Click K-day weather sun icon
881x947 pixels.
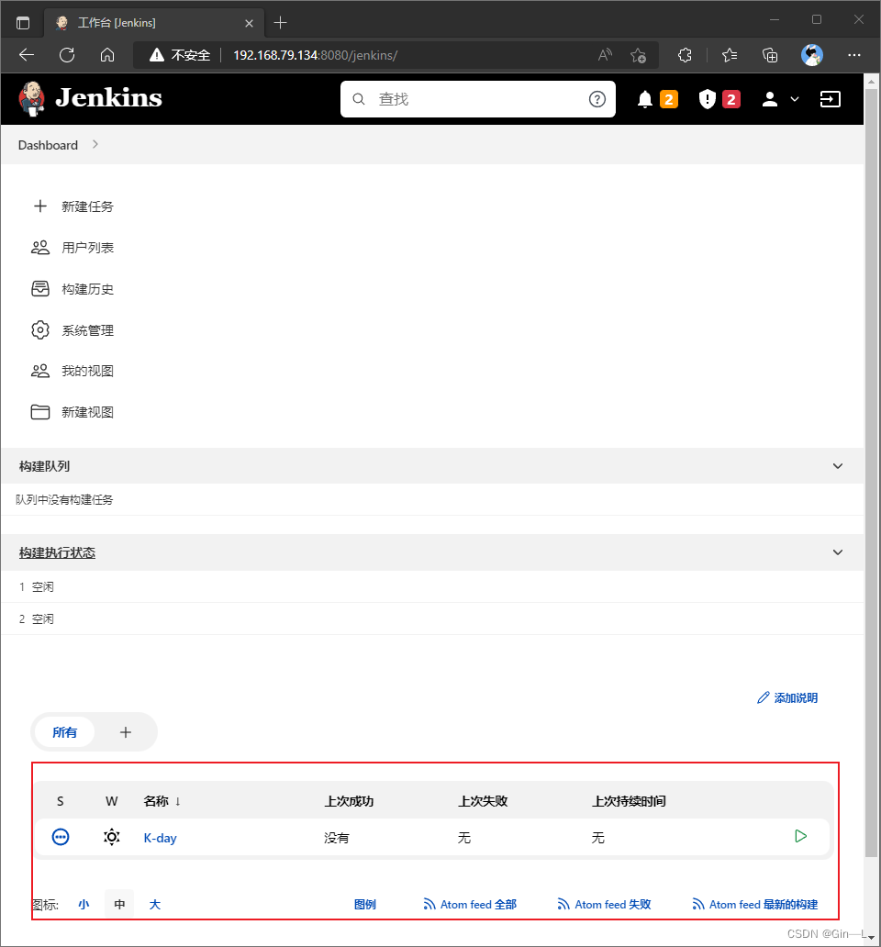[112, 837]
